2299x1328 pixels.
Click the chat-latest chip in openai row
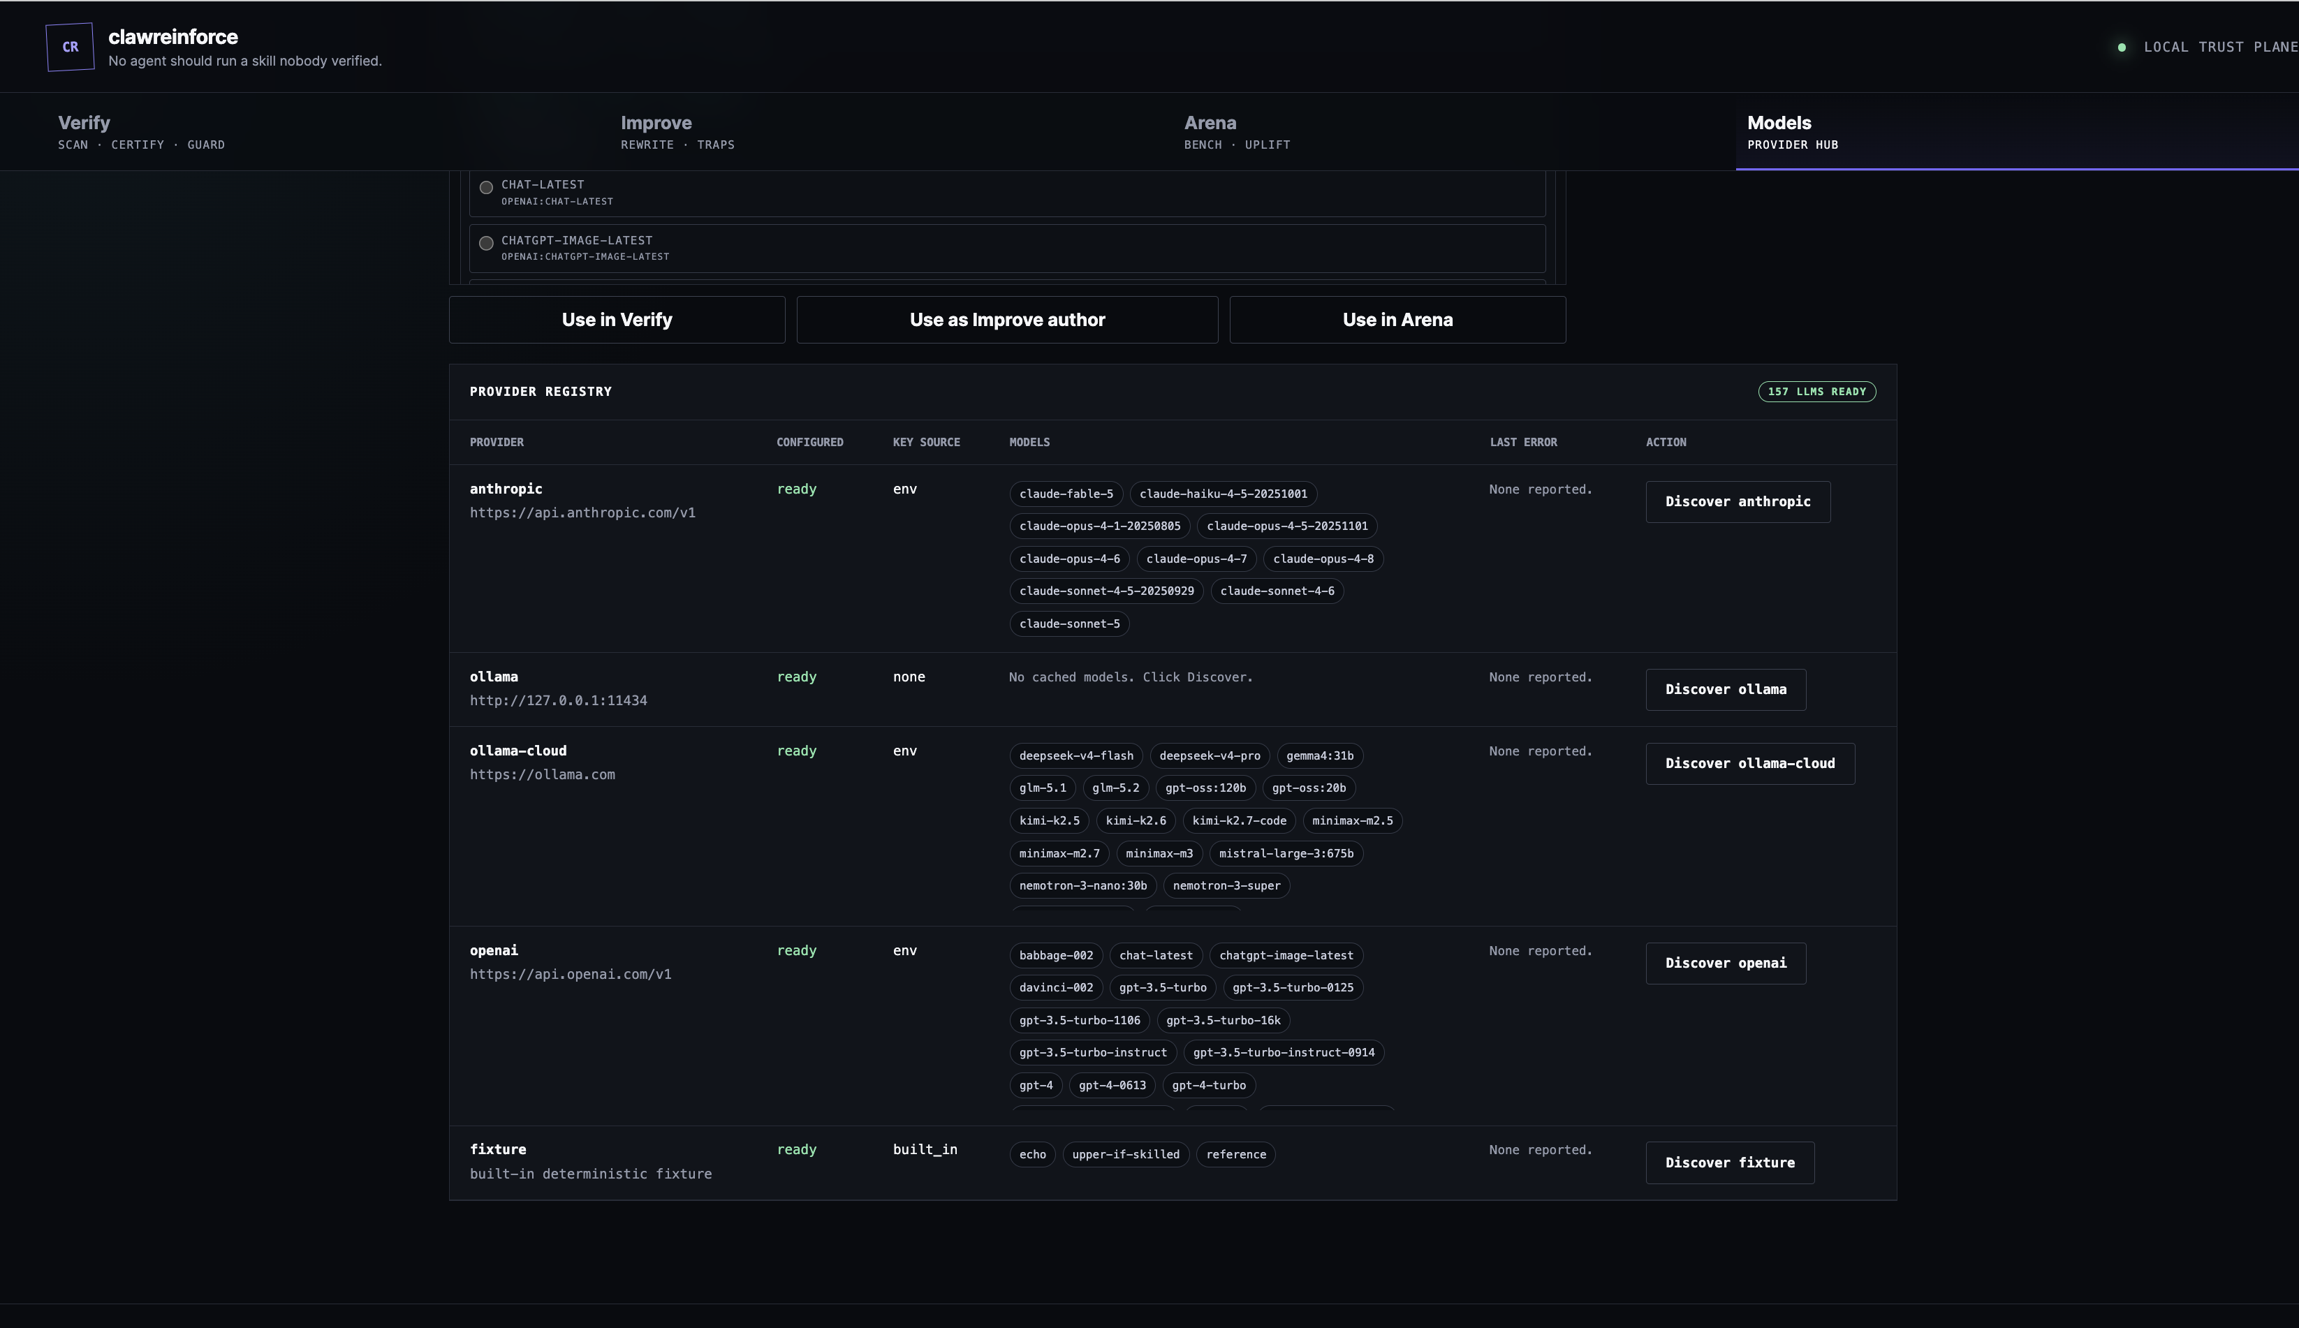[1156, 956]
